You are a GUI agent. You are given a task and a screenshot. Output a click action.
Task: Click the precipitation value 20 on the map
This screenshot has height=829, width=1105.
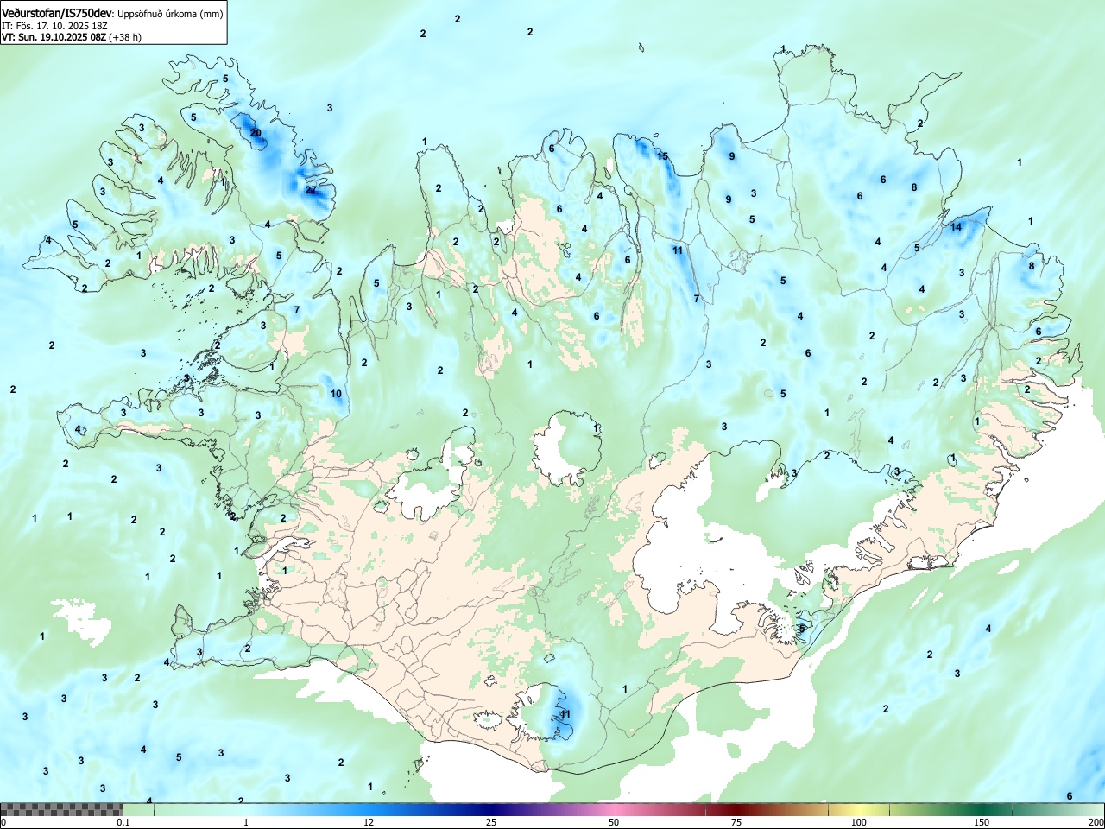coord(256,132)
